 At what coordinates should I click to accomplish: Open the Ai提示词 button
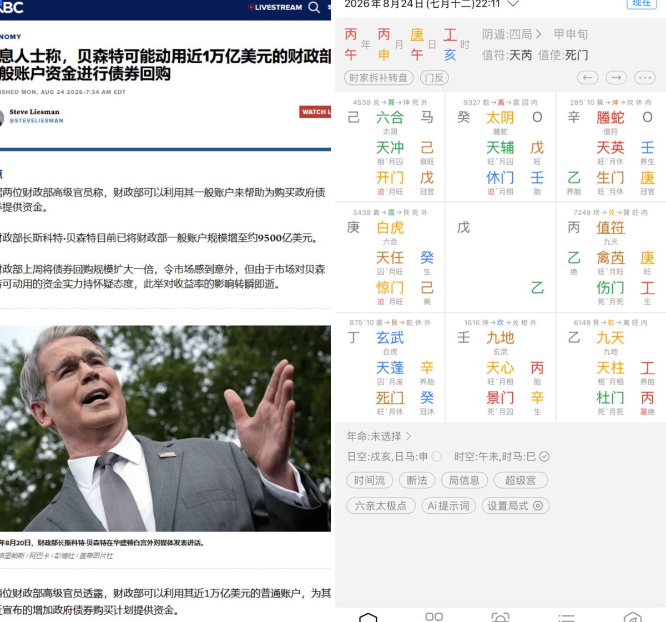tap(448, 506)
